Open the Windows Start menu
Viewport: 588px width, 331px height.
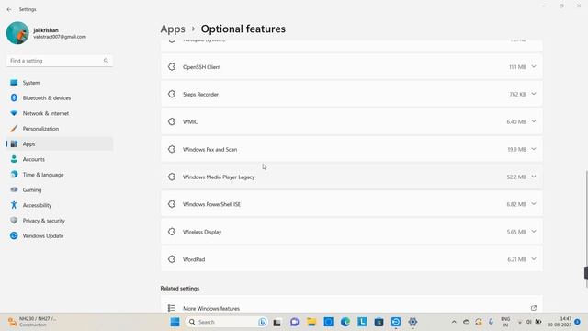point(175,322)
